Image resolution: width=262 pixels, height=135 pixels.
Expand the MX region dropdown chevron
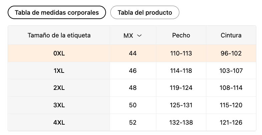[x=139, y=35]
